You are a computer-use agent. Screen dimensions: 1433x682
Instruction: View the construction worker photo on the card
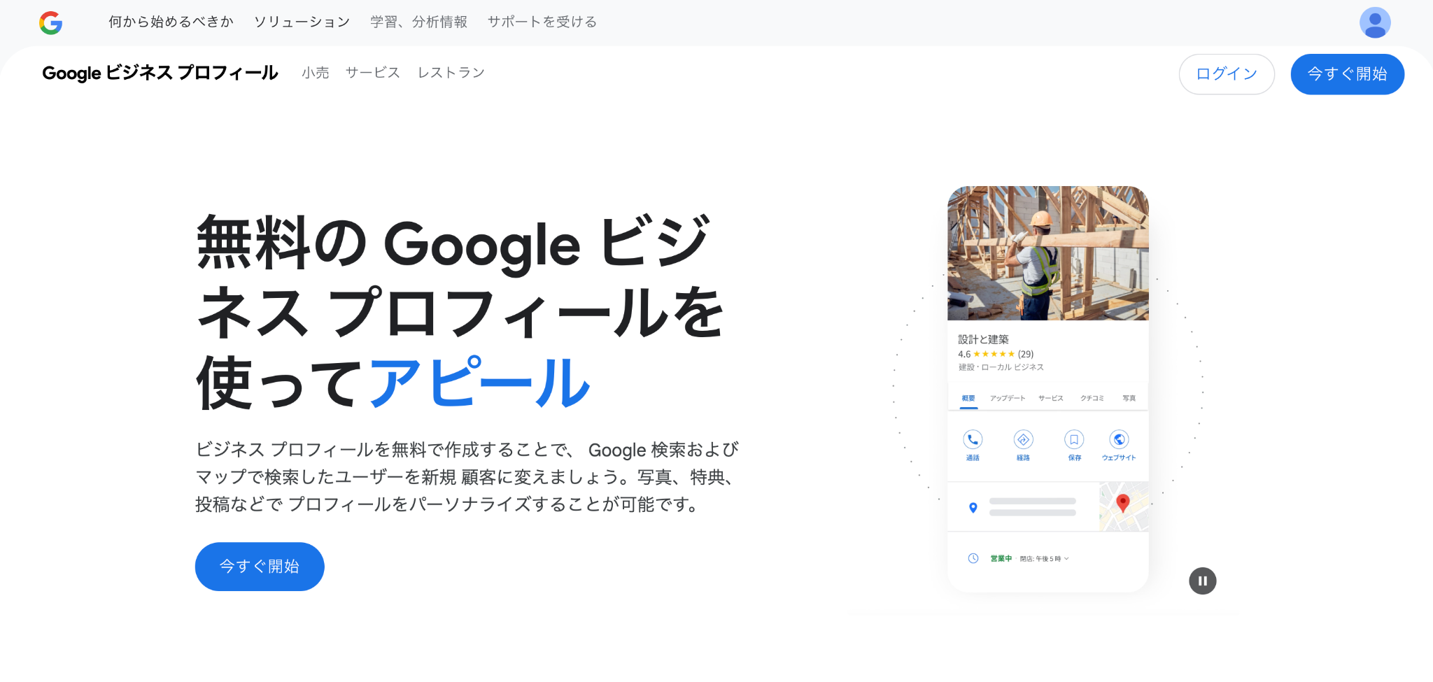tap(1047, 253)
